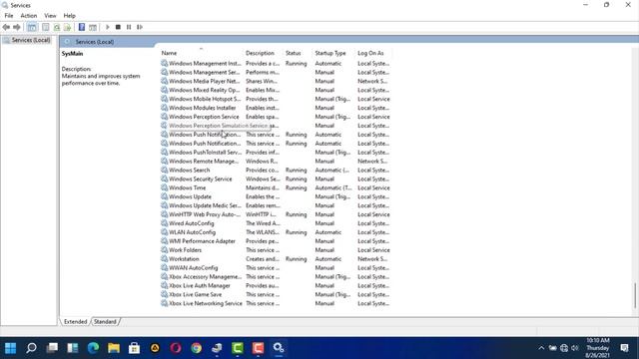This screenshot has width=639, height=359.
Task: Select Xbox Live Networking Service row
Action: click(x=276, y=303)
